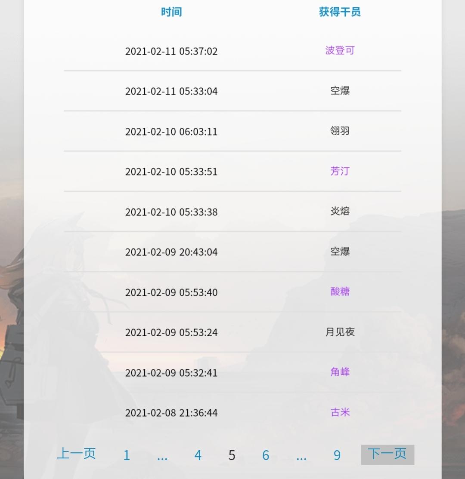Select operator name 翎羽

340,131
